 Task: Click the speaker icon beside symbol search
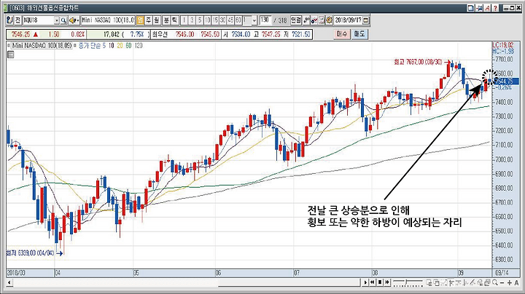pos(74,20)
